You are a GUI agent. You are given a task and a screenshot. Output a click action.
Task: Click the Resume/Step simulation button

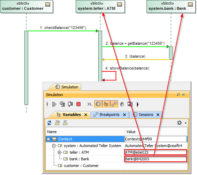pos(54,104)
